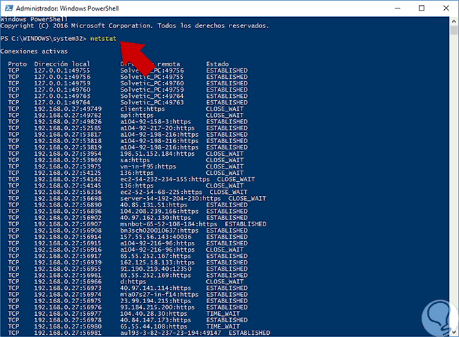
Task: Click the 'Dirección local' column header
Action: (x=62, y=64)
